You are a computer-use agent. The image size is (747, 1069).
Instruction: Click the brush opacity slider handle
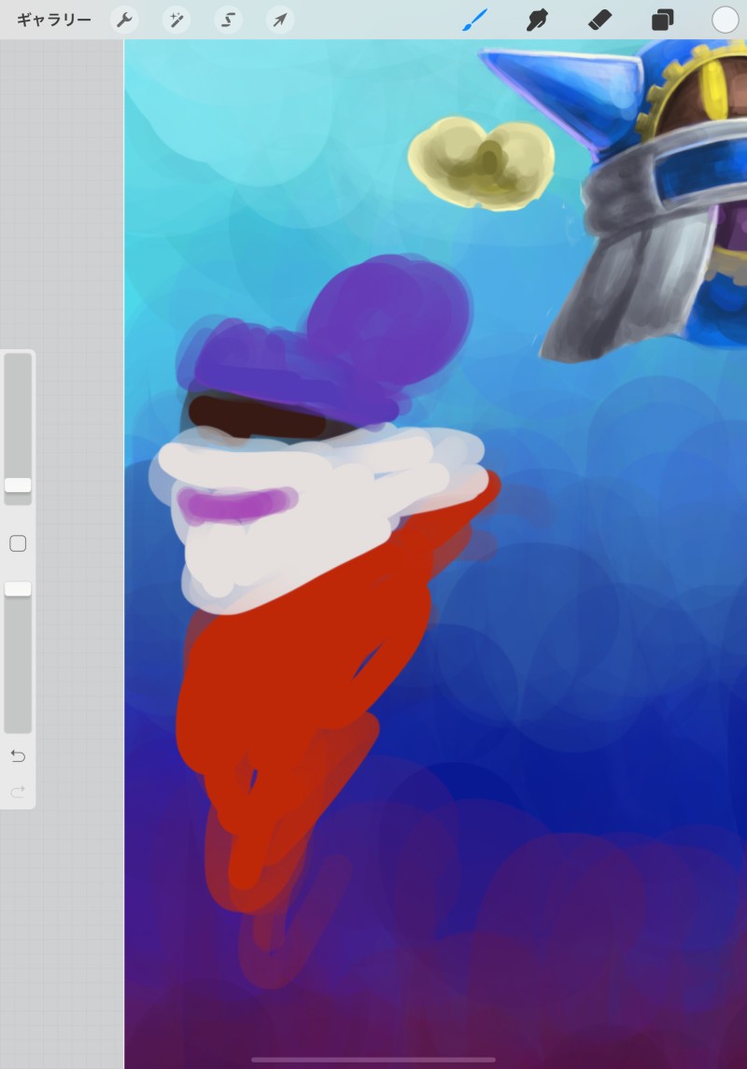click(x=18, y=589)
